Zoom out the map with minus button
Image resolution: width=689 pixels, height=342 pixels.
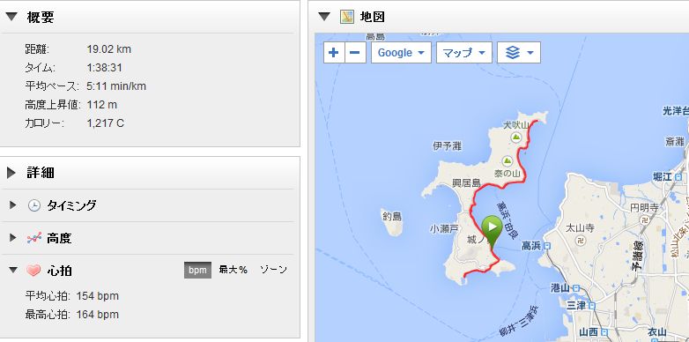355,53
